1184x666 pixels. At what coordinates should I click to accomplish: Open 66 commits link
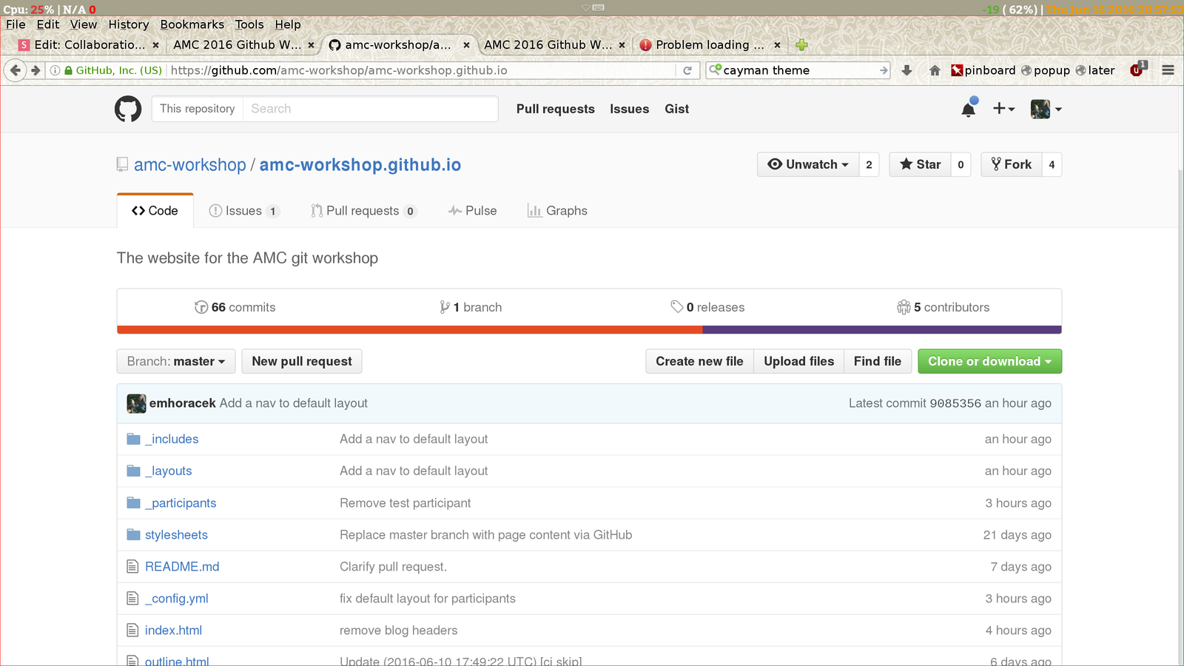click(235, 307)
